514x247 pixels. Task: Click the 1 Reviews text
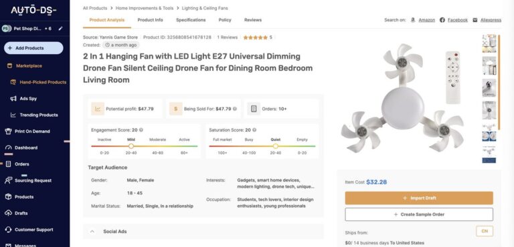(227, 37)
